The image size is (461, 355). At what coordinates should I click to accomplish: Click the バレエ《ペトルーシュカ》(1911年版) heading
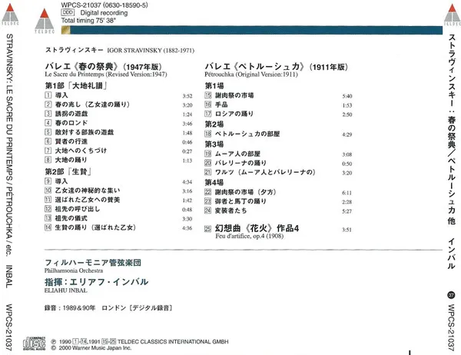coord(277,67)
